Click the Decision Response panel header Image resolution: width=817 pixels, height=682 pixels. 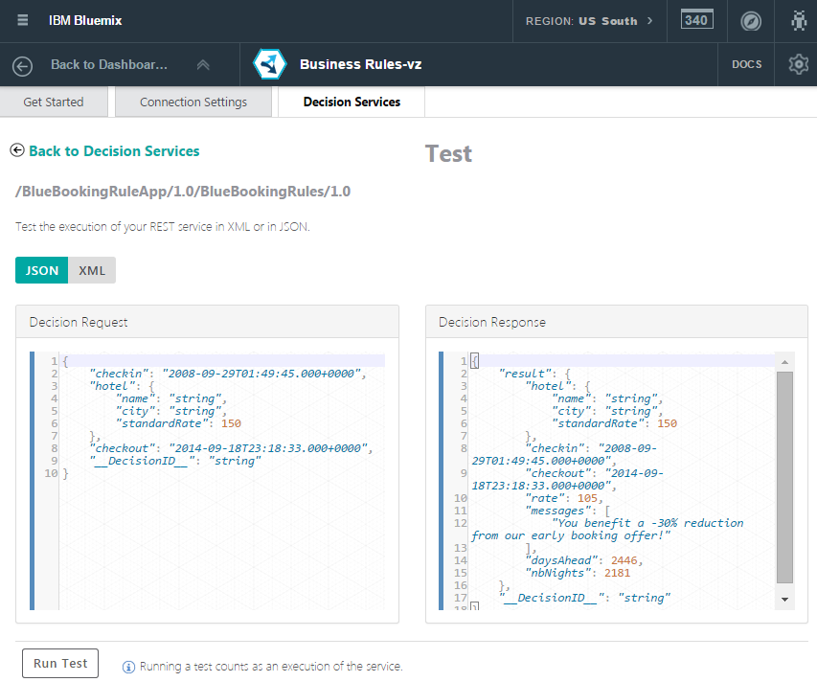617,322
